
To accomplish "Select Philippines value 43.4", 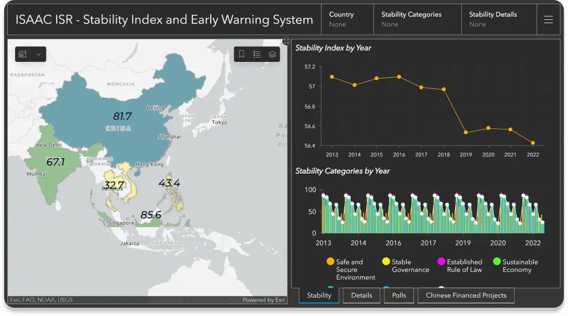I will tap(169, 183).
